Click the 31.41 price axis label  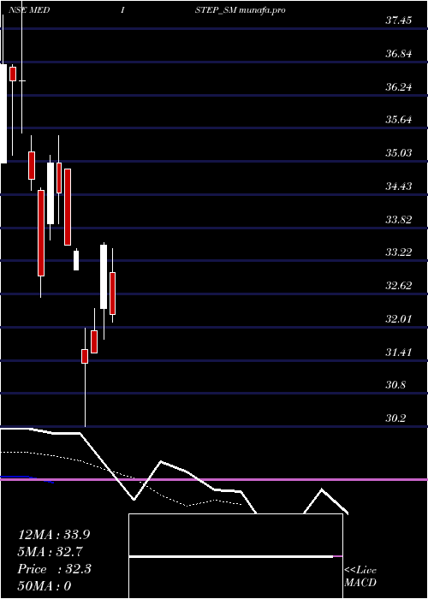click(398, 352)
